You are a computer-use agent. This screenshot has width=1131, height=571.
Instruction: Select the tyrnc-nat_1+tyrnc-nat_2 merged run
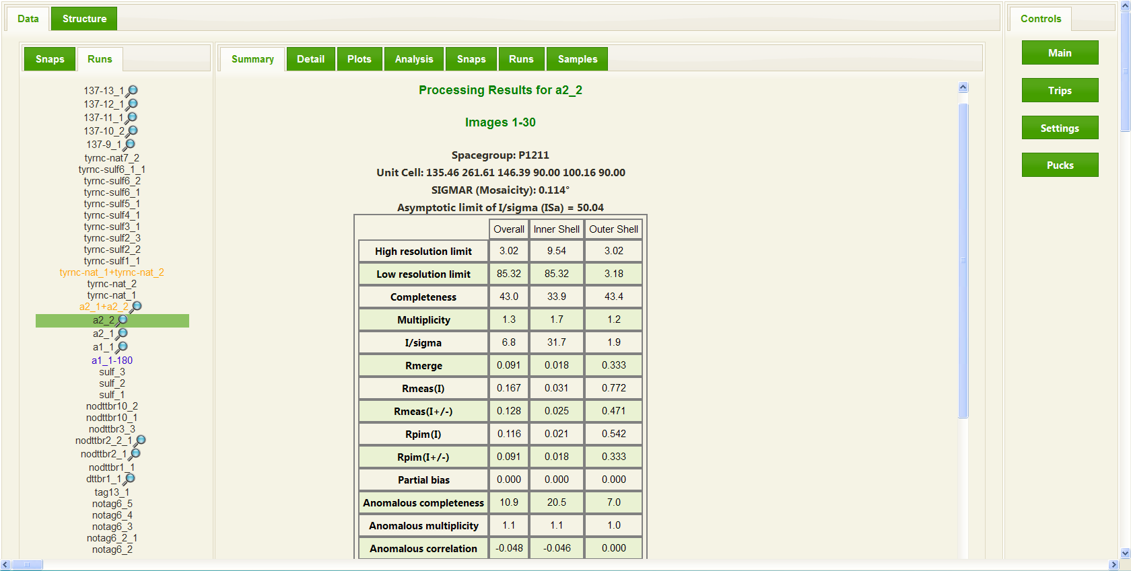[112, 272]
